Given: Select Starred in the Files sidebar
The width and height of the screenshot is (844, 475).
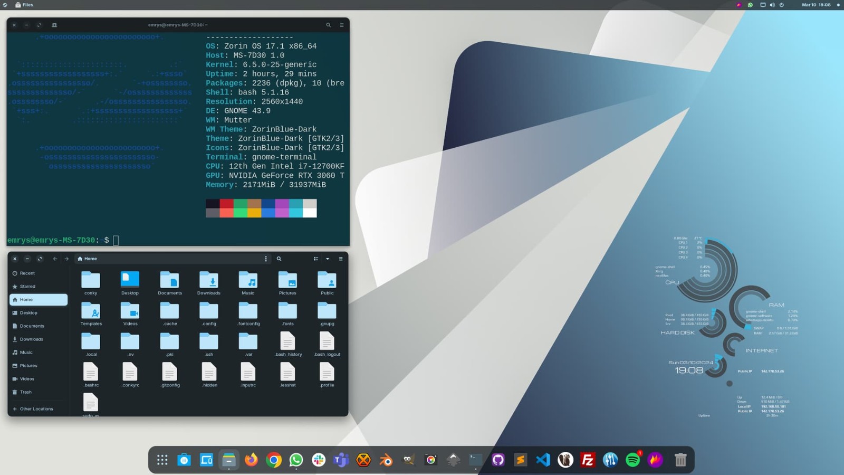Looking at the screenshot, I should [39, 287].
